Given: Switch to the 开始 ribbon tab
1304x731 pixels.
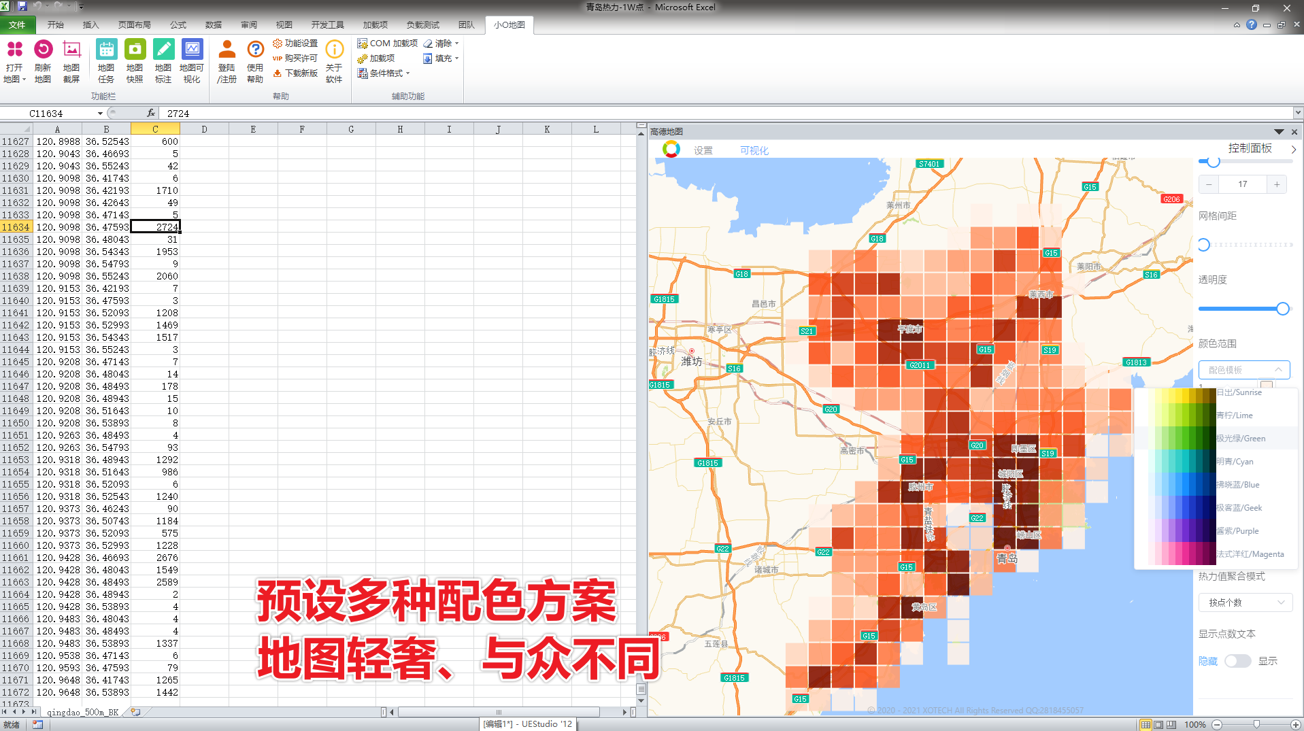Looking at the screenshot, I should click(56, 25).
